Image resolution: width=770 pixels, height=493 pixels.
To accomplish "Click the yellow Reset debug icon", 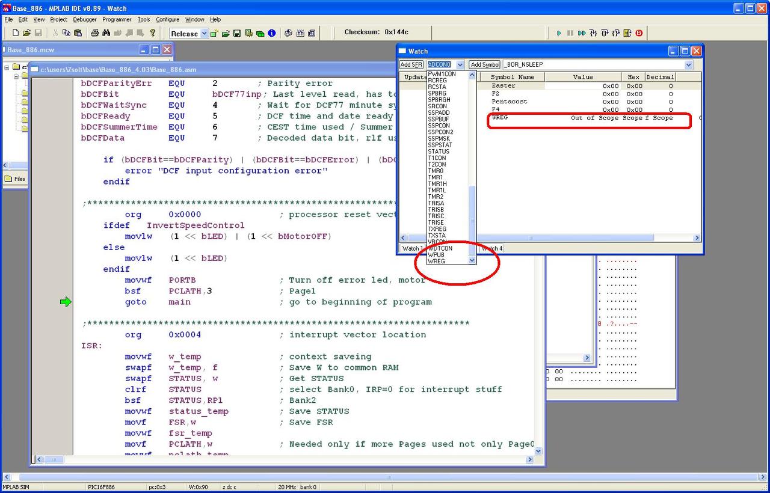I will tap(627, 33).
